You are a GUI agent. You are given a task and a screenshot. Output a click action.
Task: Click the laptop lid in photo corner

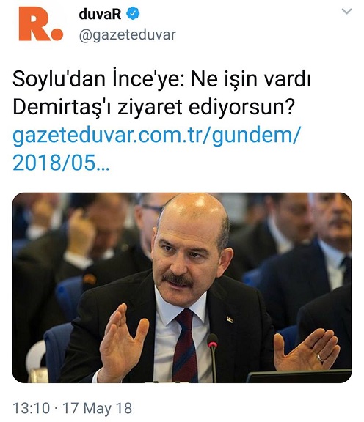pyautogui.click(x=299, y=377)
